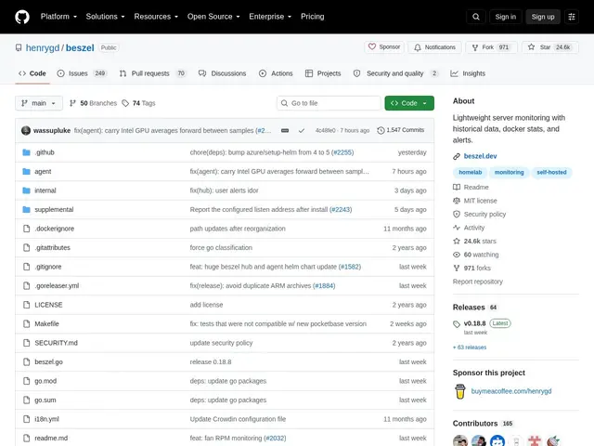Open the Security policy link

pos(480,215)
